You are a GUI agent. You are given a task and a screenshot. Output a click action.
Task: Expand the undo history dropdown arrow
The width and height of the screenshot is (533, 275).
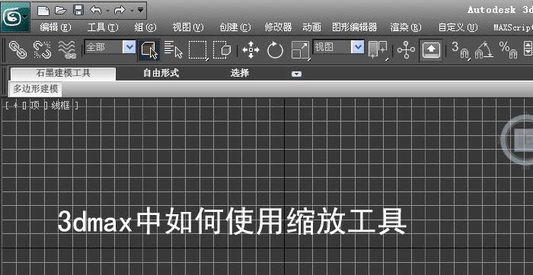(108, 11)
